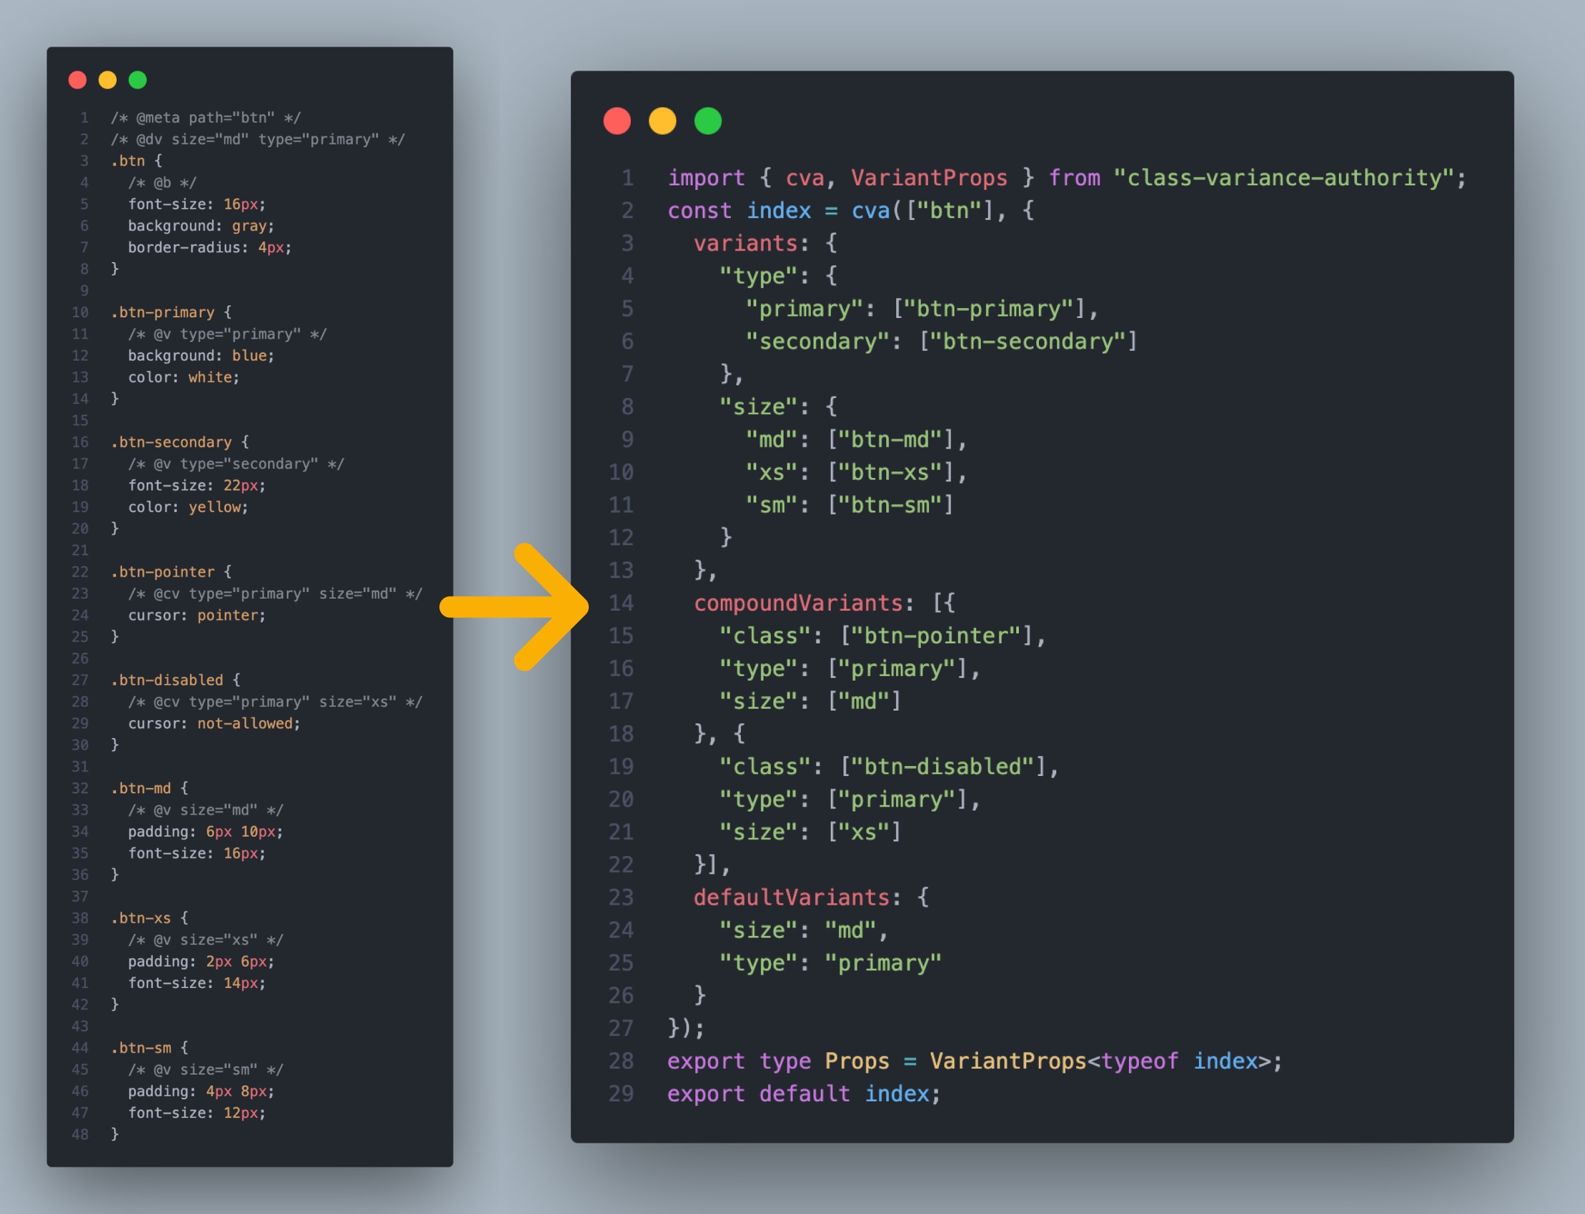The width and height of the screenshot is (1585, 1214).
Task: Click the '/* @b */' comment
Action: (163, 183)
